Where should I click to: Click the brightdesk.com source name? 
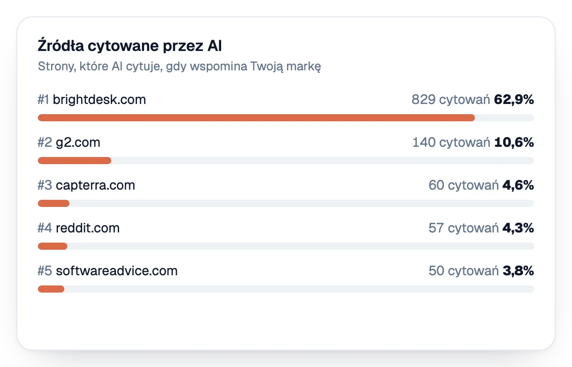(x=99, y=100)
